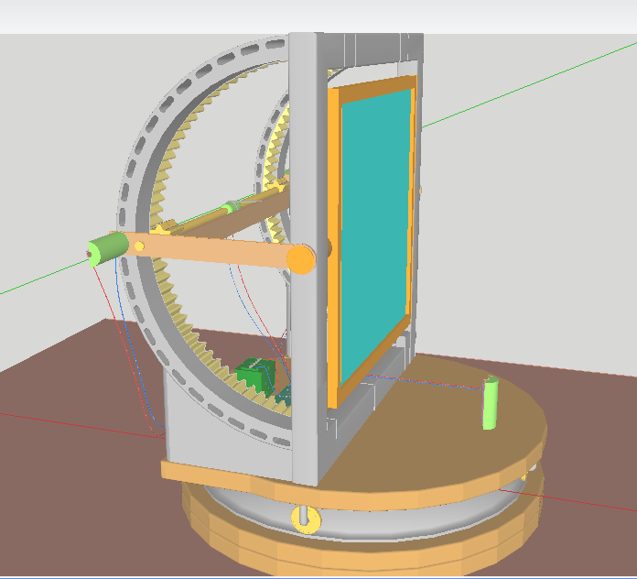This screenshot has height=579, width=637.
Task: Select the teal panel surface
Action: click(375, 229)
